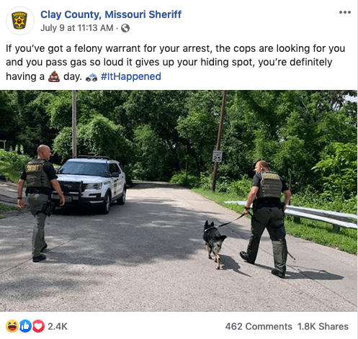The image size is (358, 339).
Task: Click the public globe privacy icon
Action: [125, 28]
